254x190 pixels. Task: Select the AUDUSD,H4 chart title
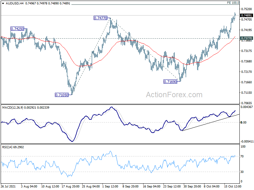click(x=15, y=3)
